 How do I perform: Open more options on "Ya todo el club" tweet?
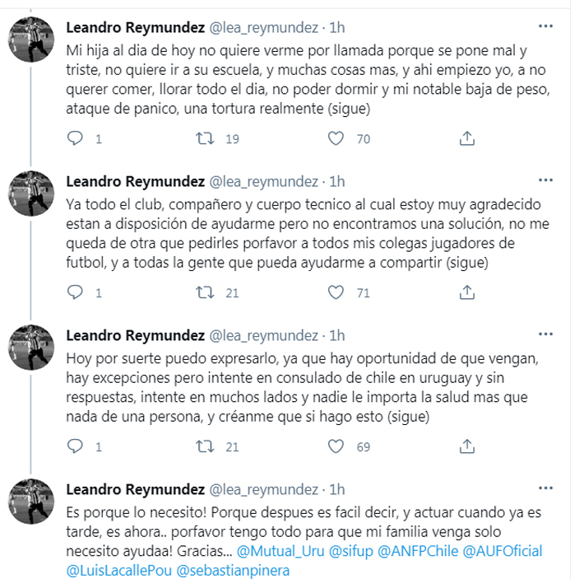pyautogui.click(x=545, y=180)
